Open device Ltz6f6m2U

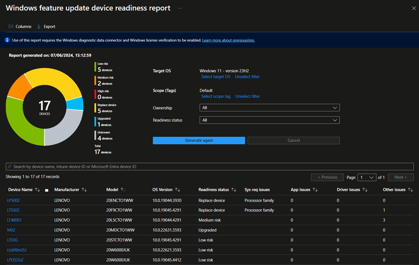[x=16, y=250]
